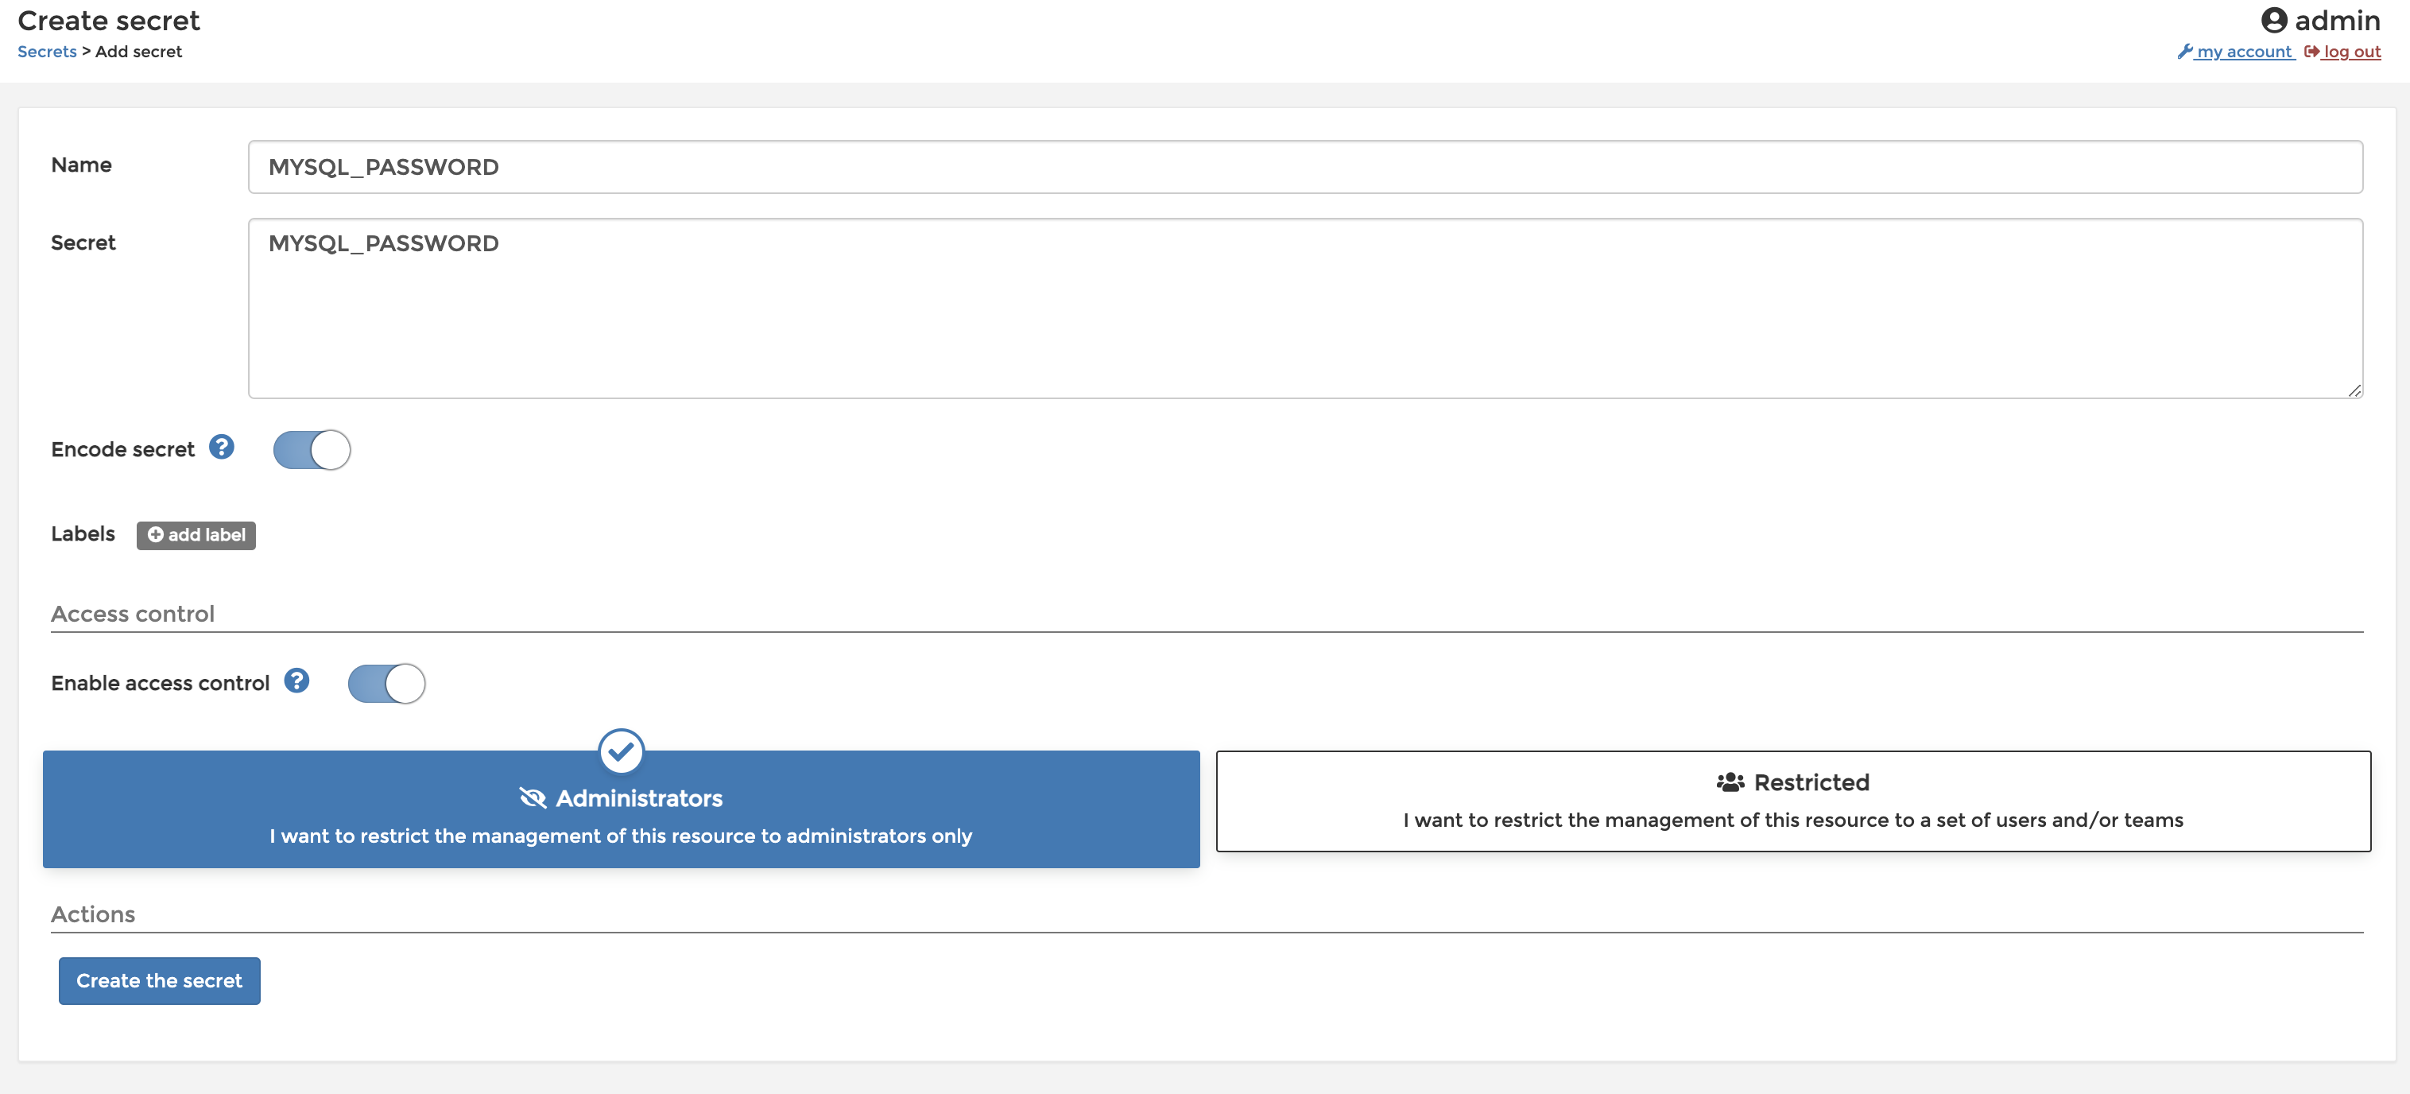Click the log out link
2410x1094 pixels.
[2352, 52]
